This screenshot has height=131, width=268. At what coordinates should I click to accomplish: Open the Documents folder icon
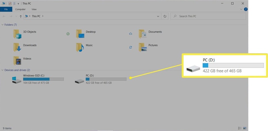(x=143, y=34)
